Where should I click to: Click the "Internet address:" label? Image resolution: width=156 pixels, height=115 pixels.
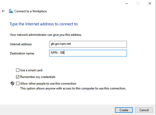pyautogui.click(x=21, y=44)
